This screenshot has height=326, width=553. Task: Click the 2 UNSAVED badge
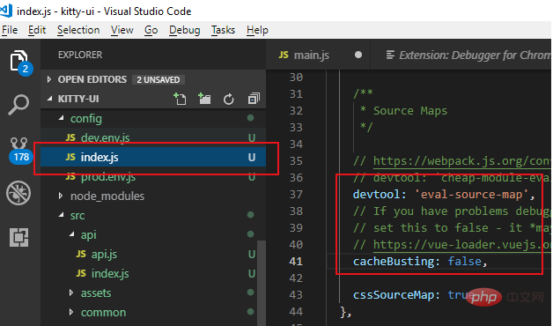pyautogui.click(x=159, y=79)
